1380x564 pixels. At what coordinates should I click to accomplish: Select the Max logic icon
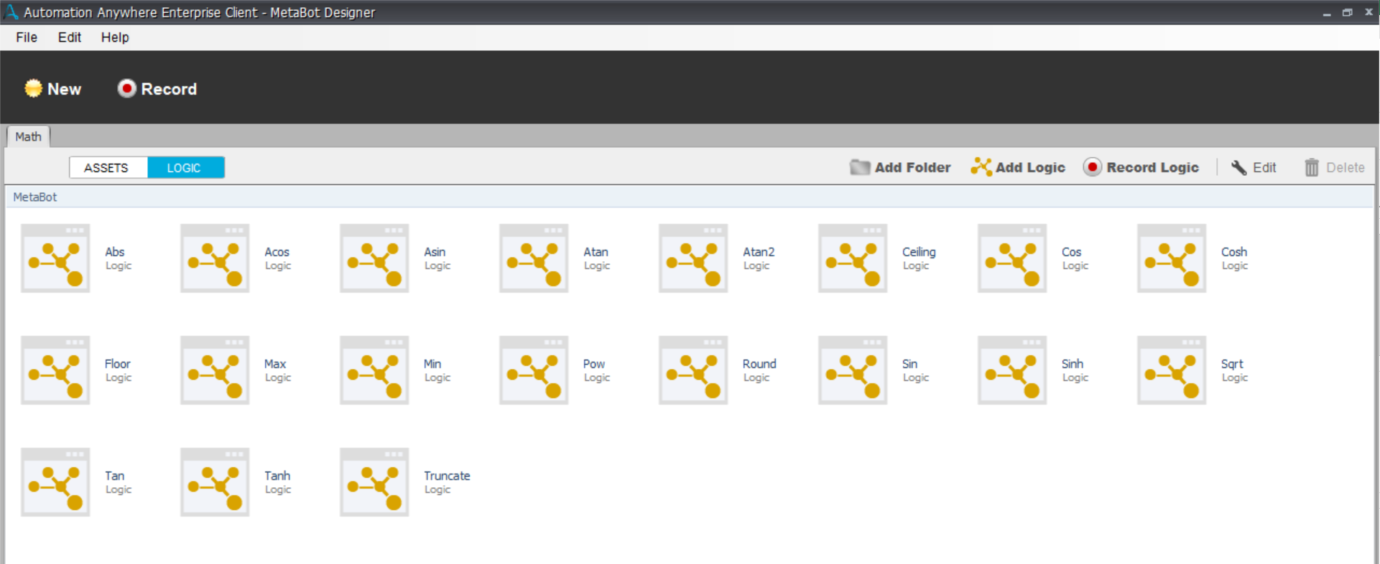tap(215, 370)
